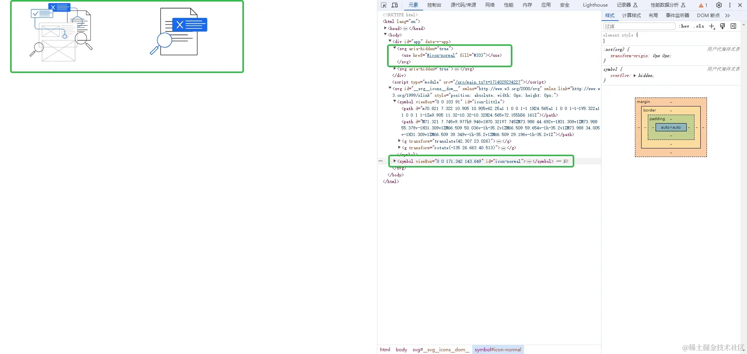
Task: Toggle the computed styles sidebar icon
Action: click(x=733, y=26)
